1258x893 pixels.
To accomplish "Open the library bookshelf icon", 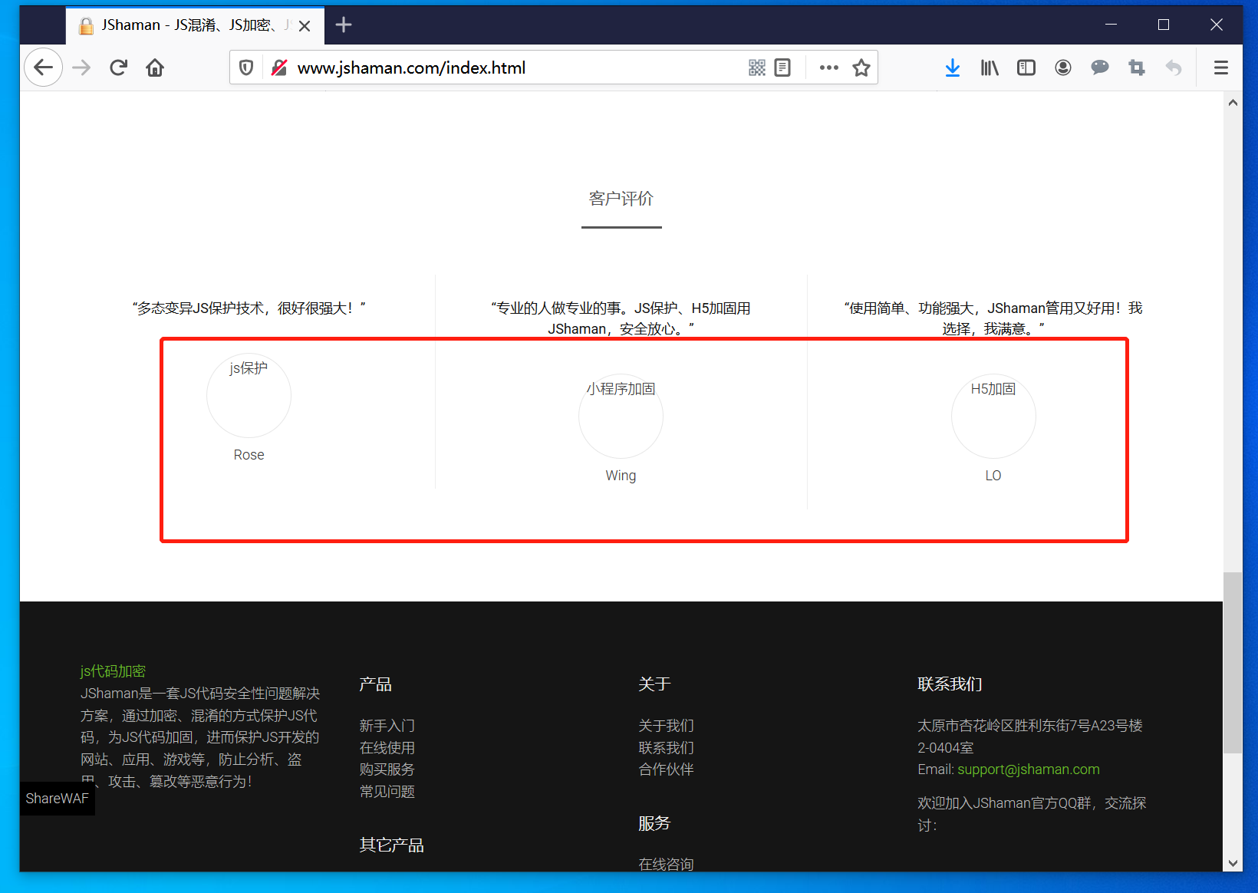I will coord(990,68).
